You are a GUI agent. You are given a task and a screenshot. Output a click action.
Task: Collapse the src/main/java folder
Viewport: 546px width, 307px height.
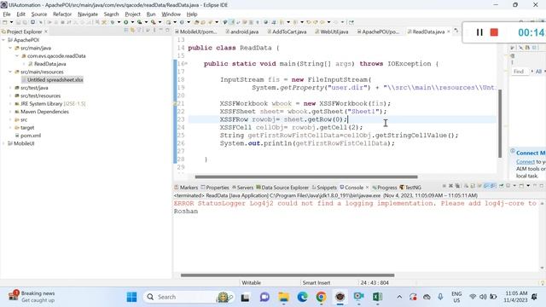click(10, 48)
